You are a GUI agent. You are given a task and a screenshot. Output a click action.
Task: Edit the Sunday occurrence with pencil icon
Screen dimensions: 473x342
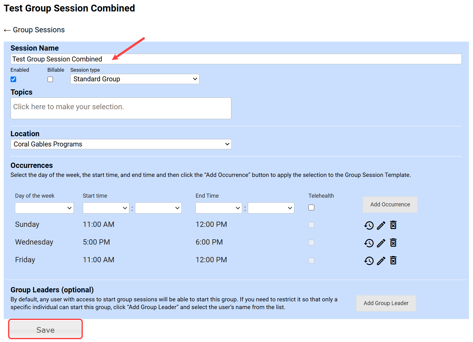(381, 225)
